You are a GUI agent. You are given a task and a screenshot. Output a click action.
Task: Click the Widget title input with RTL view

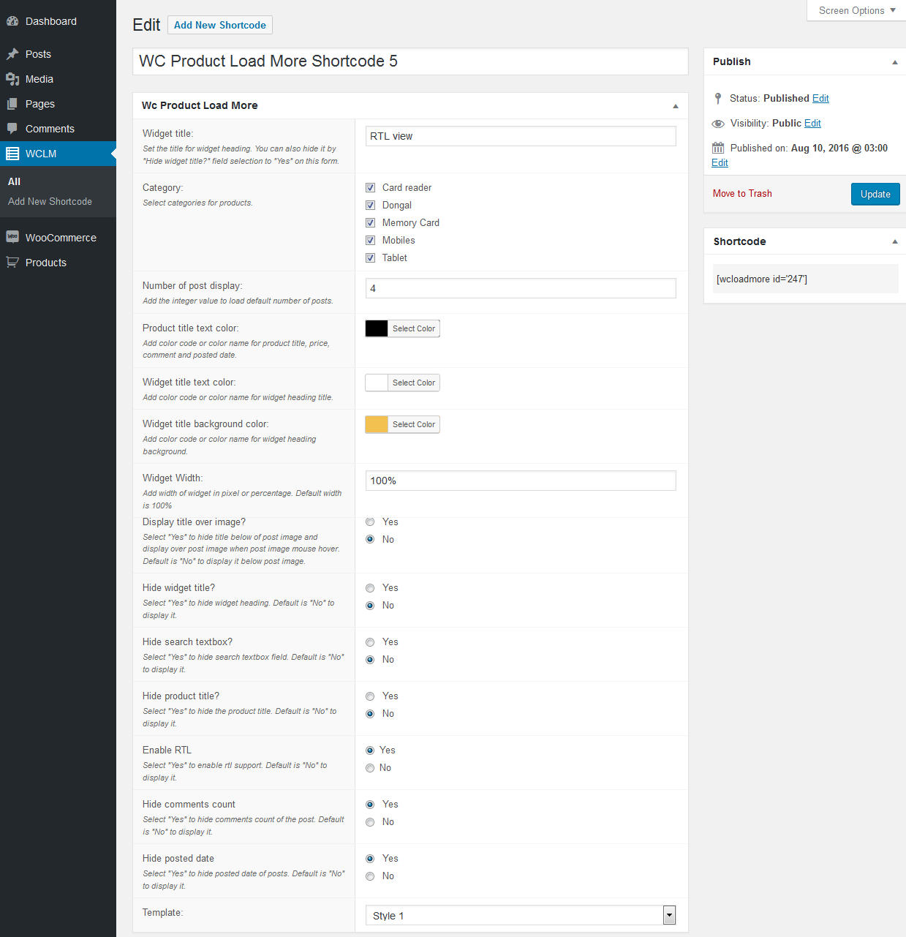[x=521, y=136]
